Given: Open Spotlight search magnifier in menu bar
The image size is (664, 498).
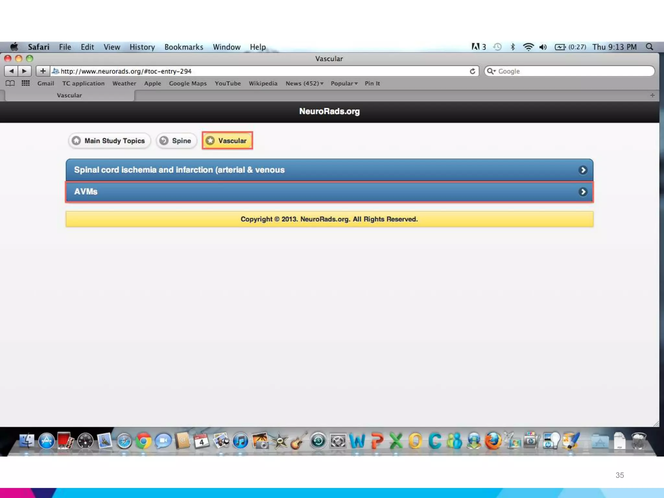Looking at the screenshot, I should pyautogui.click(x=649, y=47).
